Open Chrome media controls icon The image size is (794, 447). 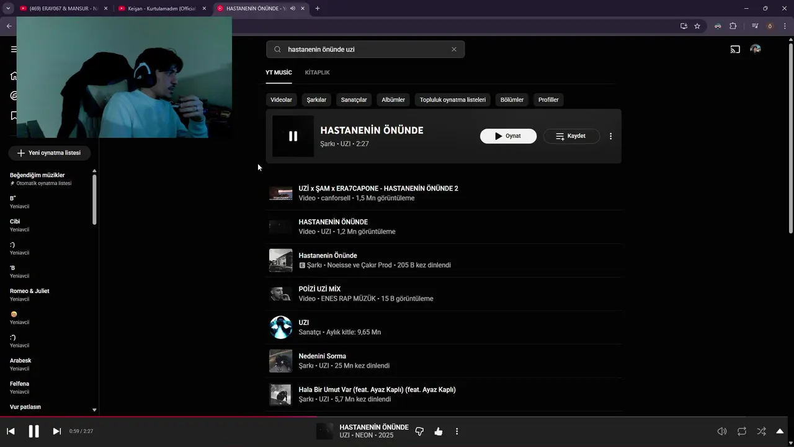[x=755, y=26]
